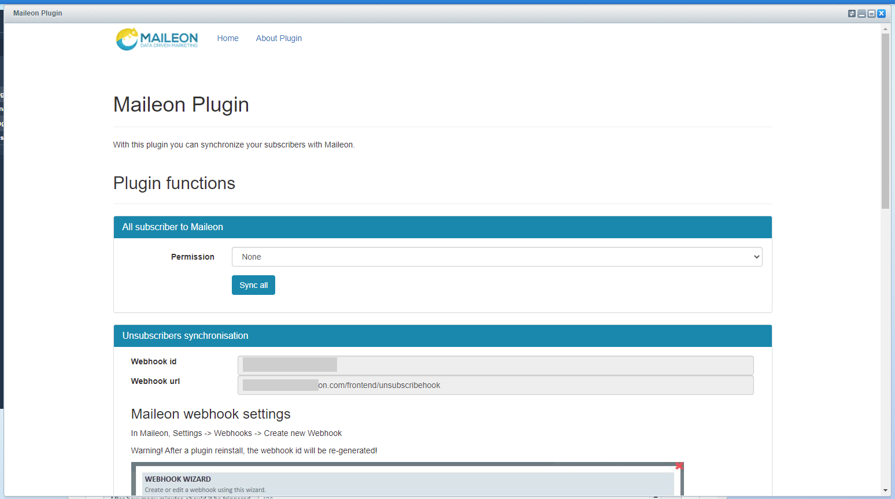The image size is (895, 499).
Task: Close the Maileon Plugin window
Action: pyautogui.click(x=881, y=13)
